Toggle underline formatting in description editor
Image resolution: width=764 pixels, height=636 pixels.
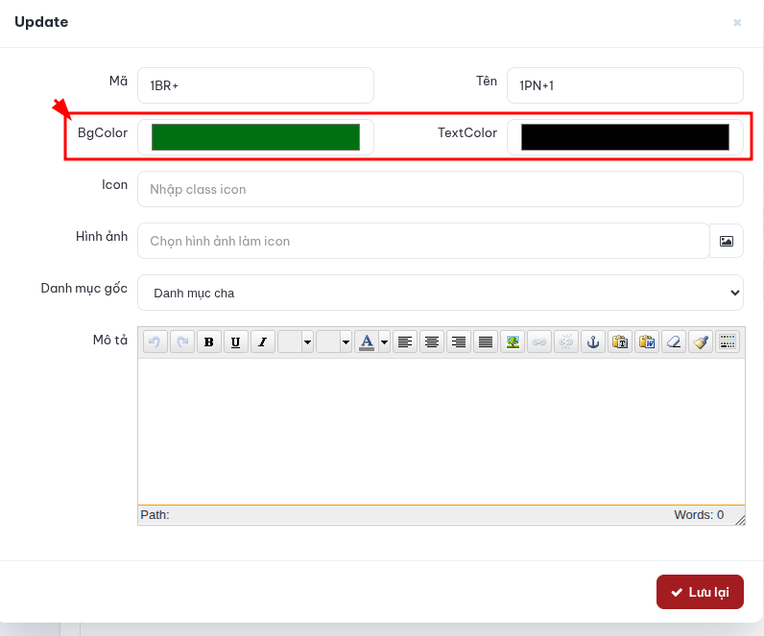[x=236, y=342]
